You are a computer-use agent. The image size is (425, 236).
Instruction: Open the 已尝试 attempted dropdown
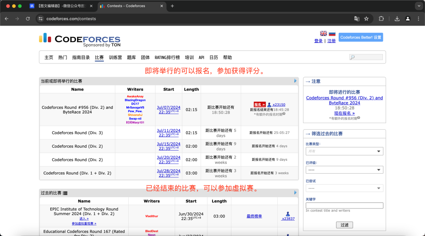pyautogui.click(x=344, y=188)
